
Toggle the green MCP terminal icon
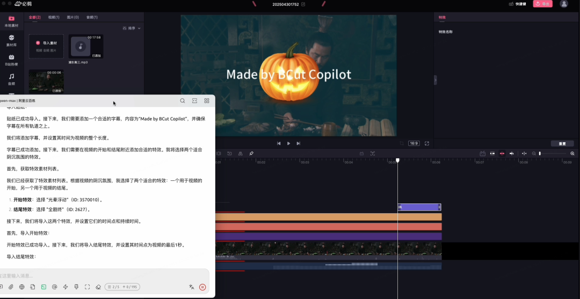tap(44, 287)
